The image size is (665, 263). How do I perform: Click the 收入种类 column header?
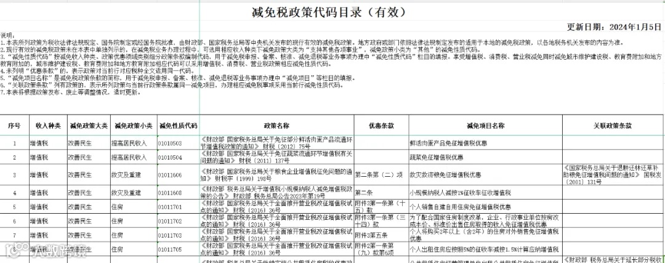coord(47,126)
